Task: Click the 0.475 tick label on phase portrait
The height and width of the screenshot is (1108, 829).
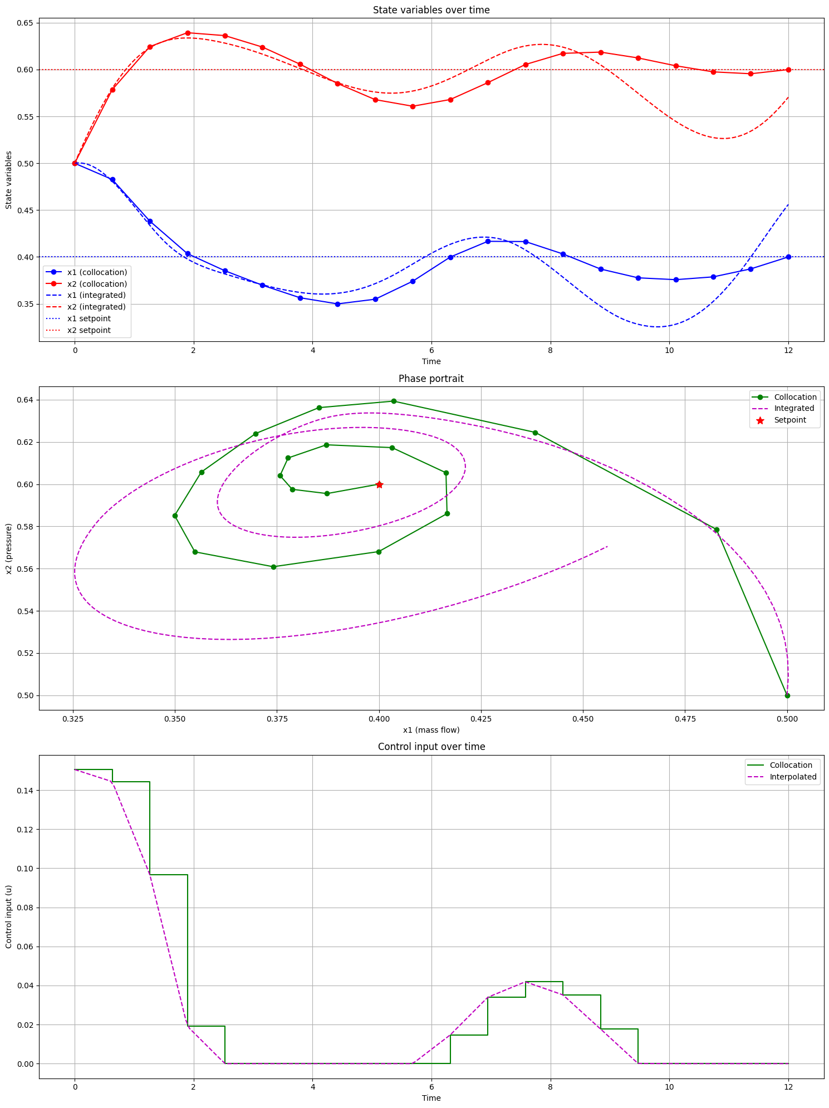Action: (685, 718)
